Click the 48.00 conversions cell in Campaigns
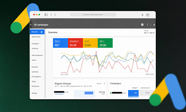Image resolution: width=186 pixels, height=112 pixels. [x=147, y=93]
